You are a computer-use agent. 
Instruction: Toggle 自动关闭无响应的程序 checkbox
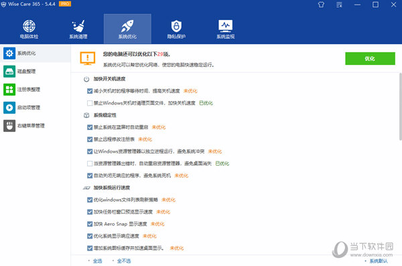pos(90,176)
